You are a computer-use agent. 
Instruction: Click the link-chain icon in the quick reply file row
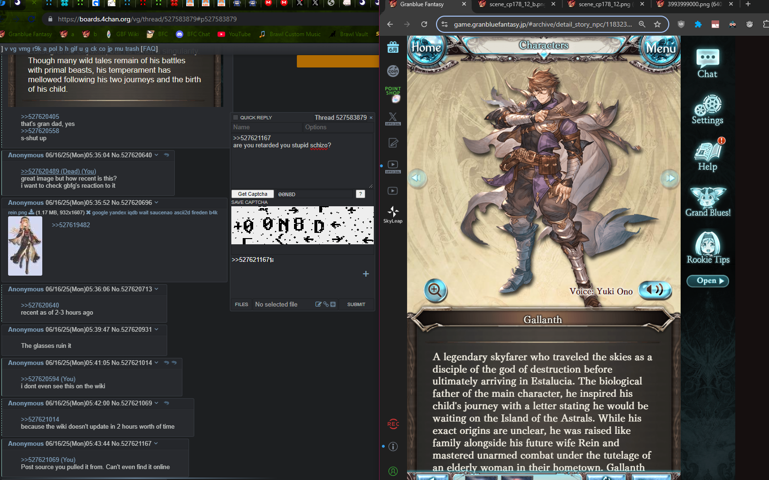[326, 304]
